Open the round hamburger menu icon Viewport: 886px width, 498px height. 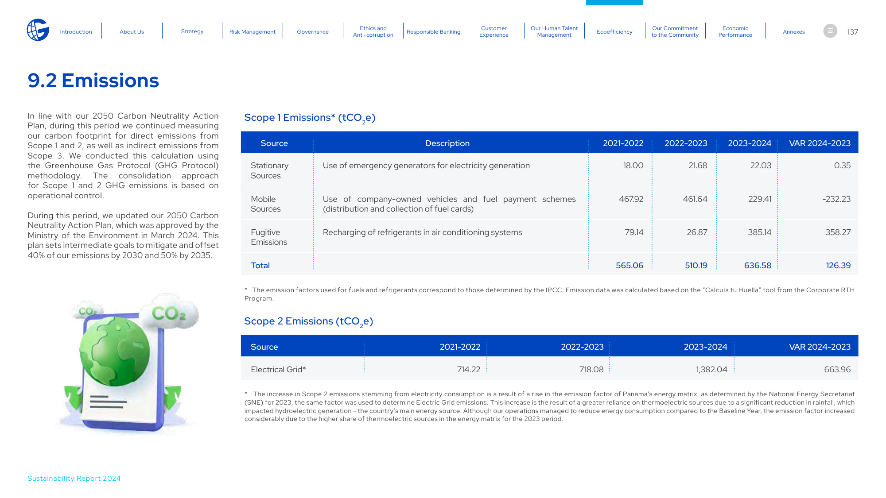[830, 31]
